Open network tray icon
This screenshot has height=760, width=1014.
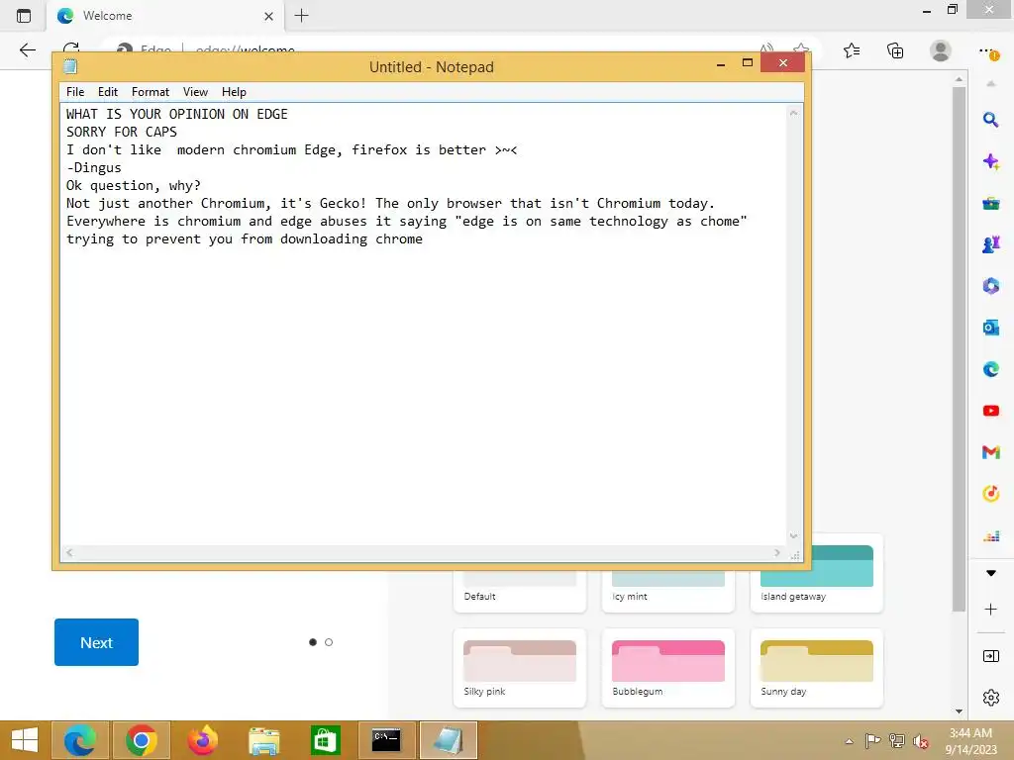[896, 741]
